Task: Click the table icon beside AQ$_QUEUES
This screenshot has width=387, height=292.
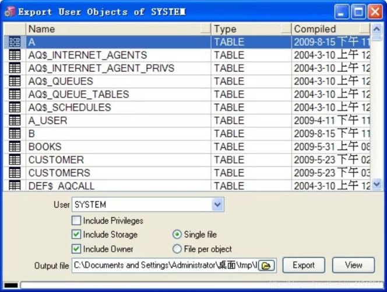Action: click(x=15, y=81)
